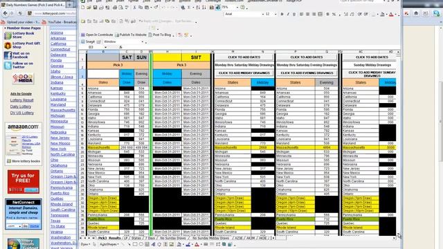
Task: Open a file using the Open icon
Action: pyautogui.click(x=89, y=8)
